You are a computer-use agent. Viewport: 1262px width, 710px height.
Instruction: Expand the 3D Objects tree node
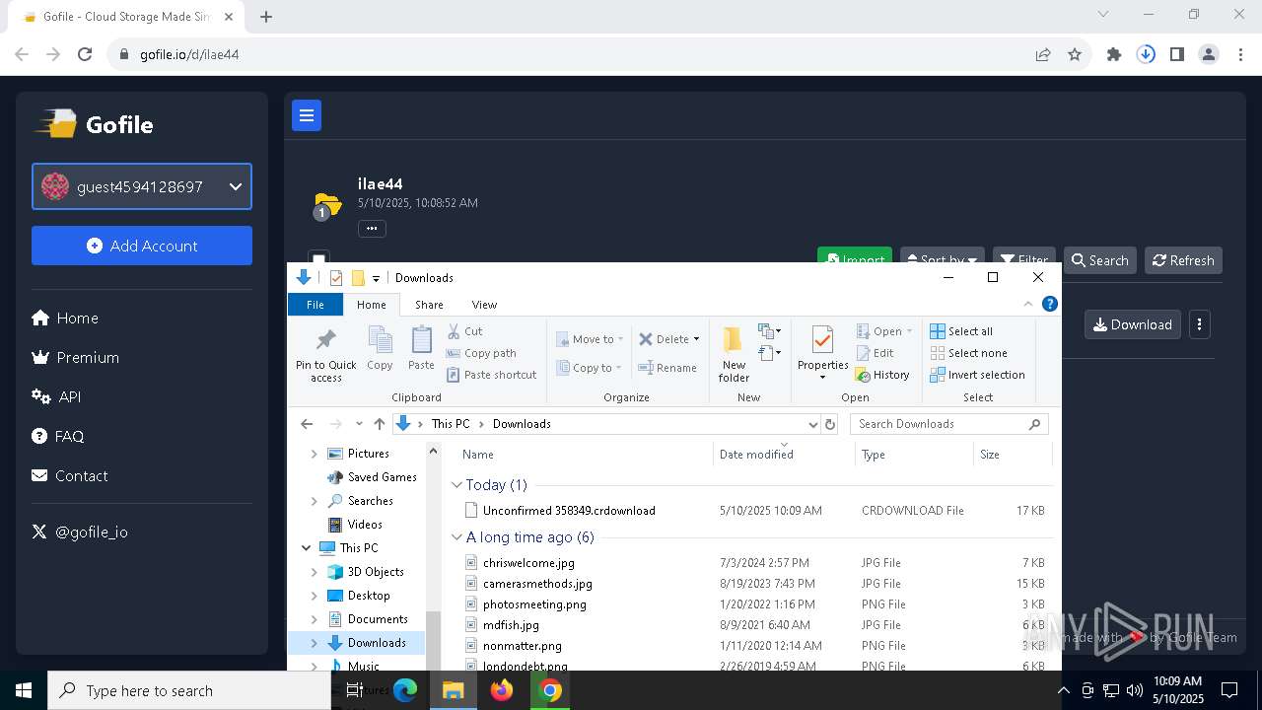315,572
